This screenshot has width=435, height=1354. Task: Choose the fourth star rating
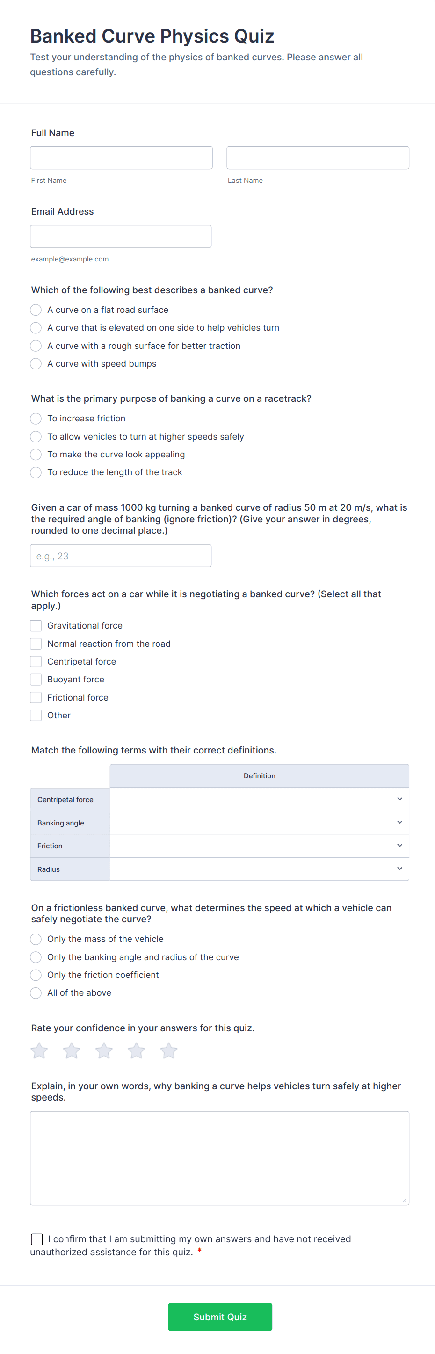137,1051
